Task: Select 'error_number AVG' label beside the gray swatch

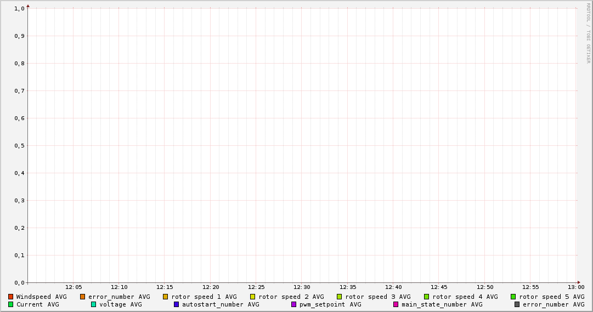Action: pos(554,304)
